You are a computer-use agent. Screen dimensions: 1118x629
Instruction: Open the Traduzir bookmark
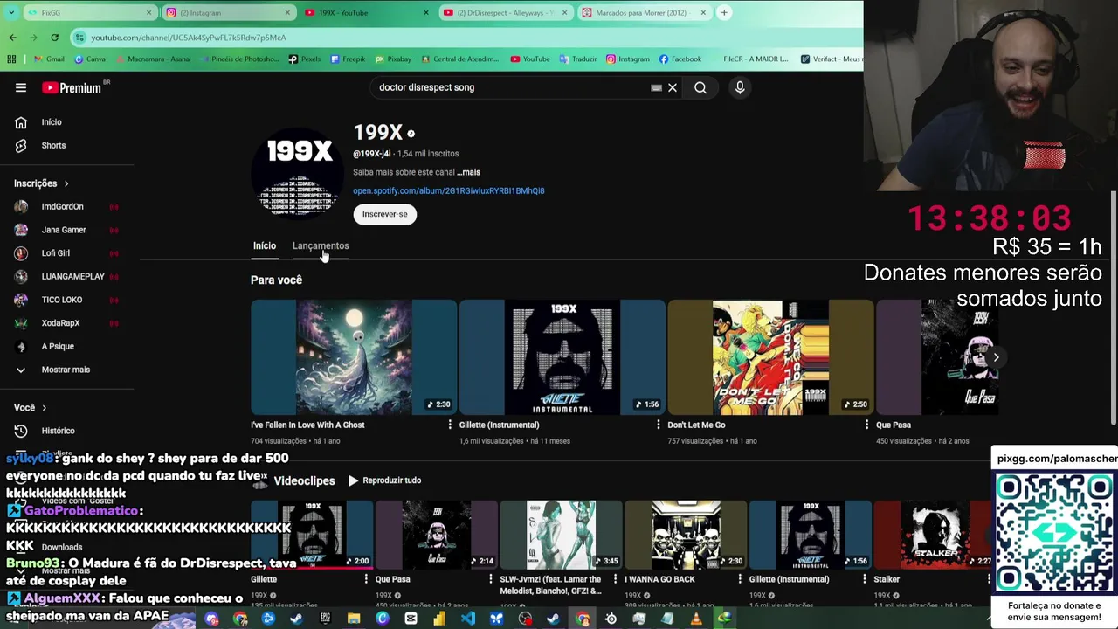tap(578, 59)
